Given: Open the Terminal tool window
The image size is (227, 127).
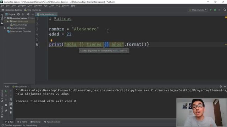Looking at the screenshot, I should coord(35,122).
